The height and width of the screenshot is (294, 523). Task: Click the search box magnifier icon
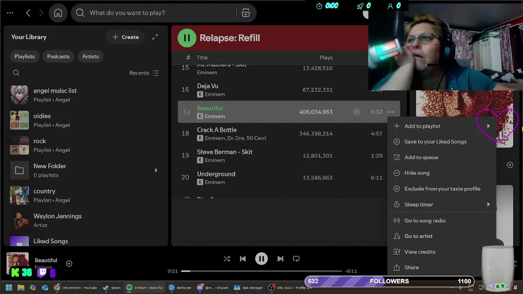[80, 13]
